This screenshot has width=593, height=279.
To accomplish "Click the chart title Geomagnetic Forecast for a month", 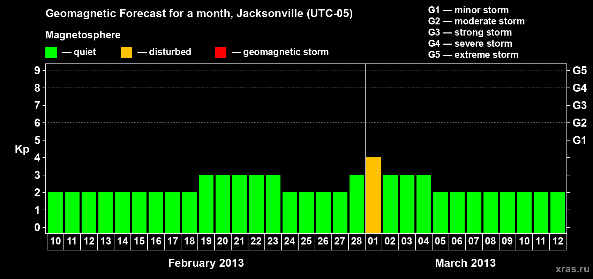I will click(x=199, y=14).
